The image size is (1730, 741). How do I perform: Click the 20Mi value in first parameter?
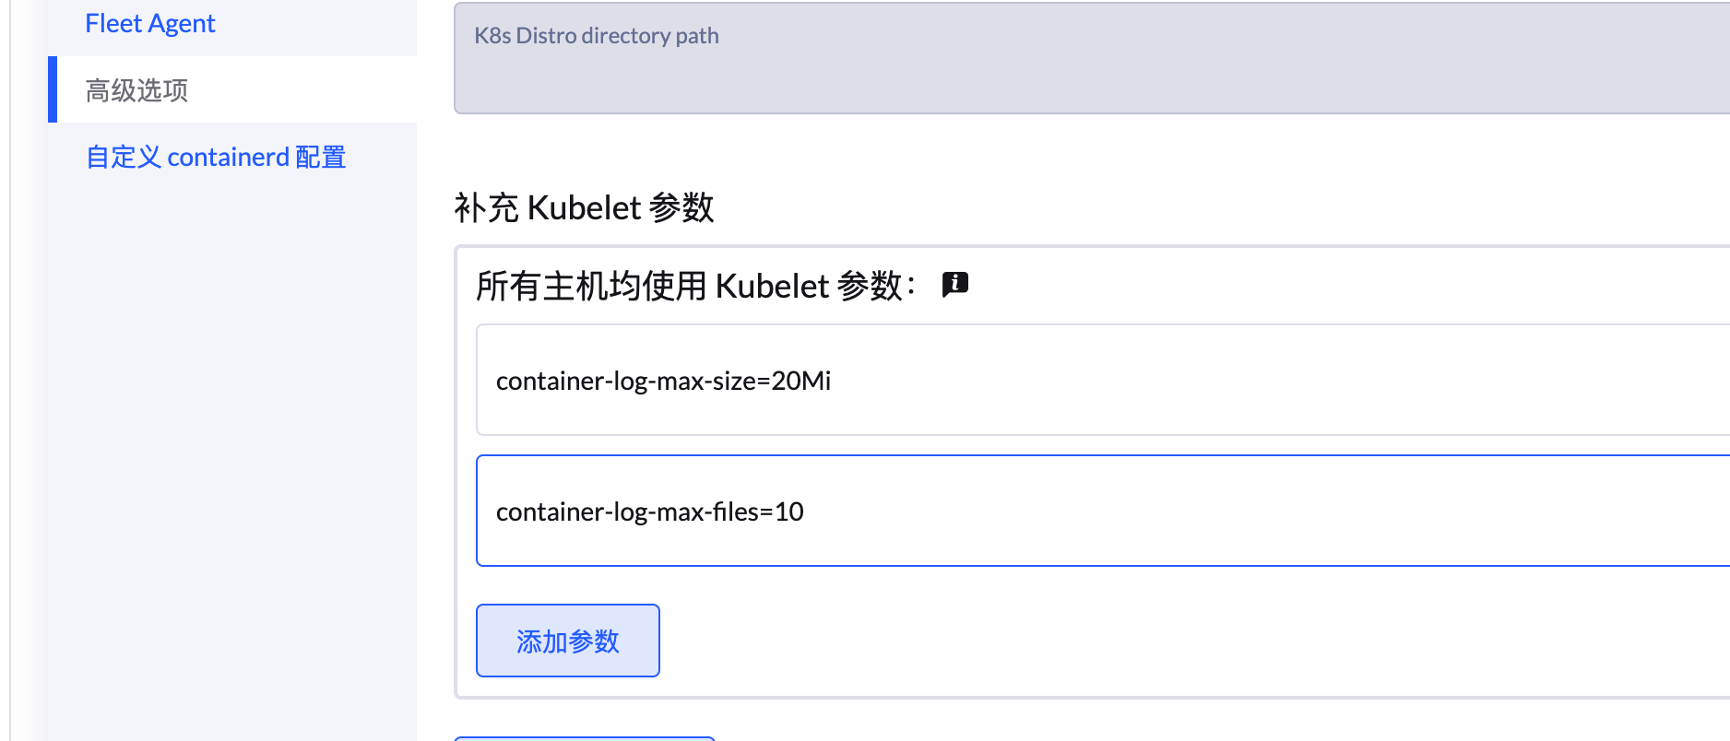point(800,381)
